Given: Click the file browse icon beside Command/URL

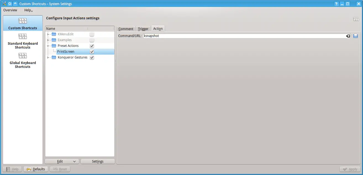Looking at the screenshot, I should [x=356, y=36].
